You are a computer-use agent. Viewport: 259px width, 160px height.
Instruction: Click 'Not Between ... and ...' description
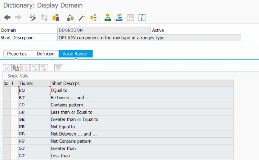pos(142,134)
